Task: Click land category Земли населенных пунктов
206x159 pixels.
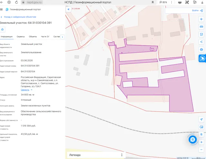Action: (x=35, y=106)
